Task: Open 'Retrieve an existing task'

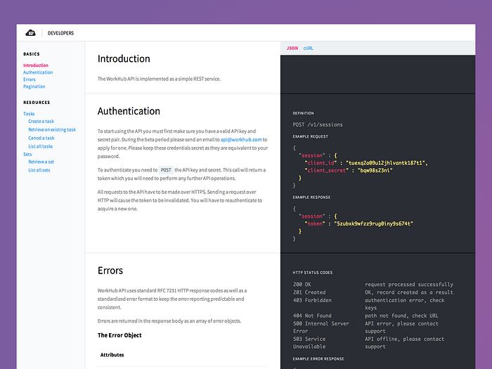Action: (x=52, y=129)
